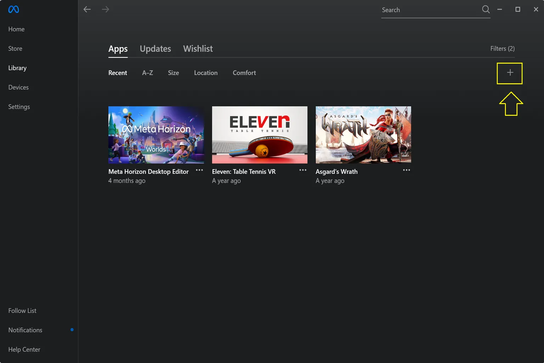Click the blue Notifications indicator dot
Image resolution: width=544 pixels, height=363 pixels.
tap(72, 330)
